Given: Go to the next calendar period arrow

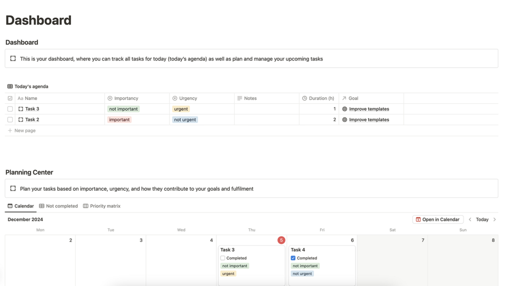Looking at the screenshot, I should (x=495, y=220).
